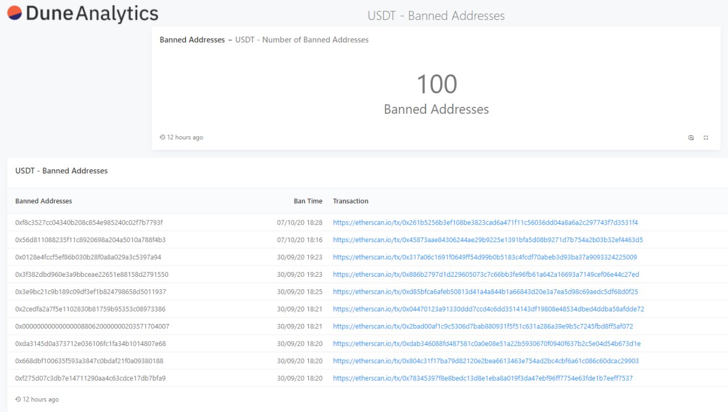Select address 0x3f382dbd960e3a9bbceae22651e88158d2791550

pos(92,274)
